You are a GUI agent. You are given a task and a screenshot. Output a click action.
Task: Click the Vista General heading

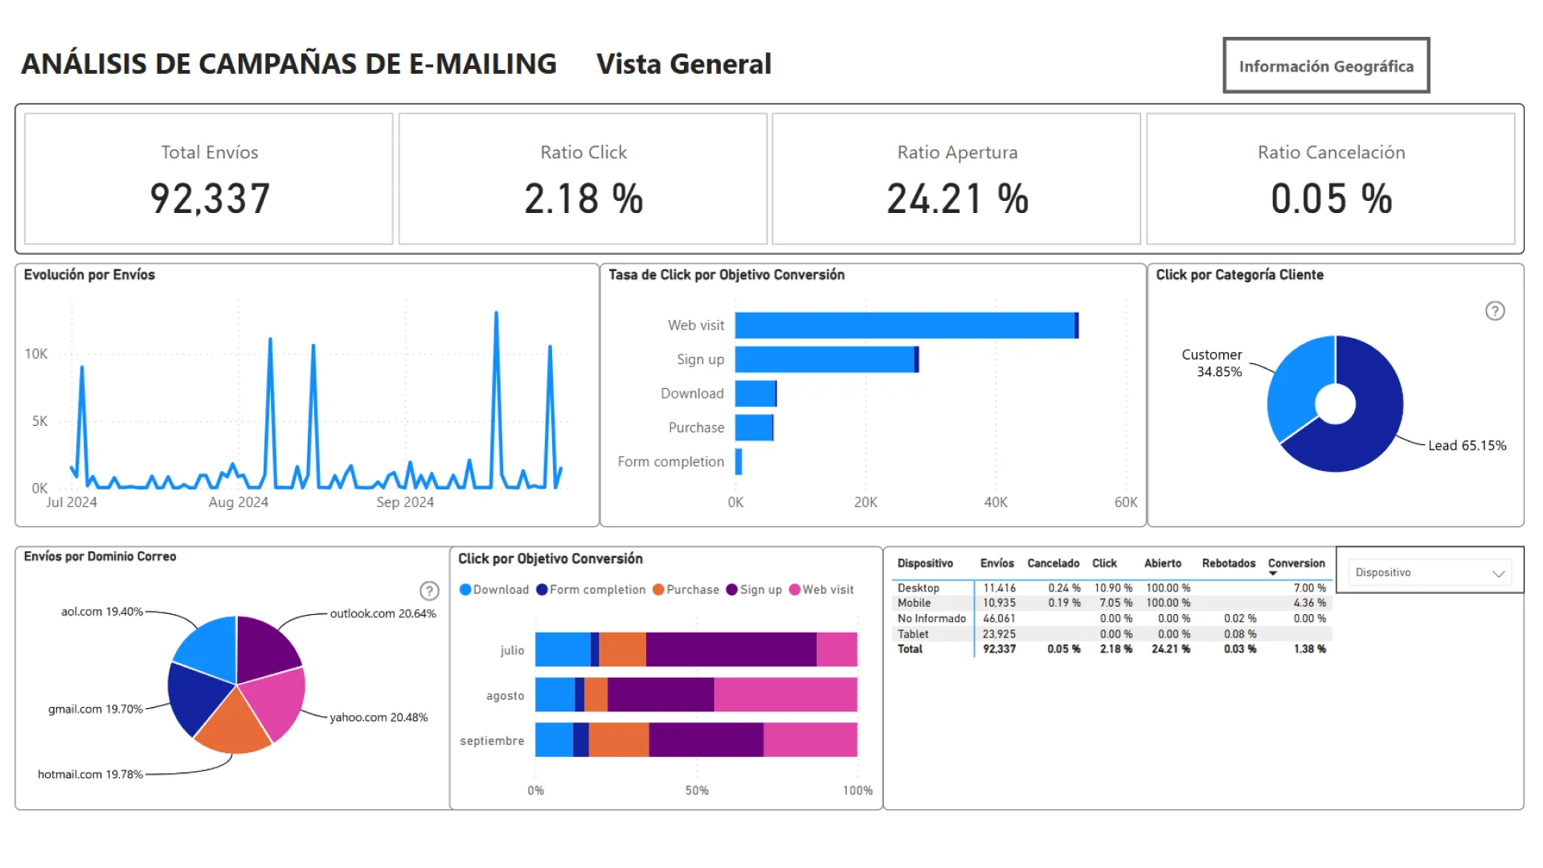coord(684,64)
